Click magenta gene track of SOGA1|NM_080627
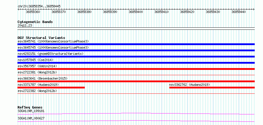263x125 pixels. (x=136, y=121)
